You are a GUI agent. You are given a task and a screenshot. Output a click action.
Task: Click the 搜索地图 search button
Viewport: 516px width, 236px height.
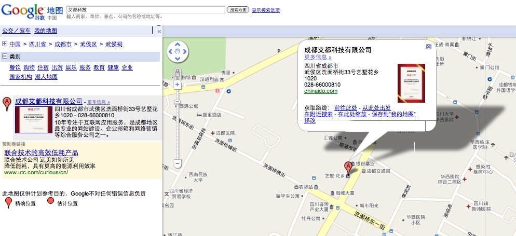click(238, 10)
